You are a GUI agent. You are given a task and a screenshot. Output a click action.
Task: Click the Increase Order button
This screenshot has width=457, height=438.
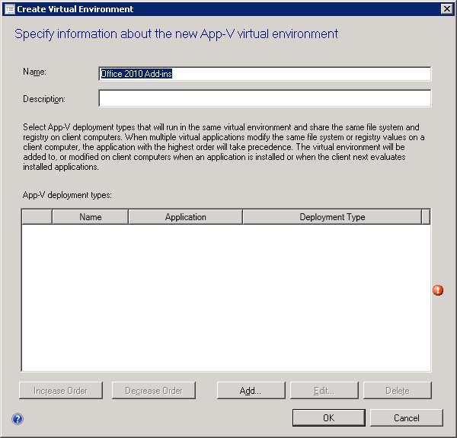(60, 391)
